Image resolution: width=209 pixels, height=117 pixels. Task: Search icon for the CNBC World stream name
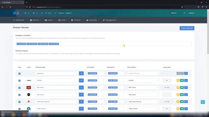point(81,109)
